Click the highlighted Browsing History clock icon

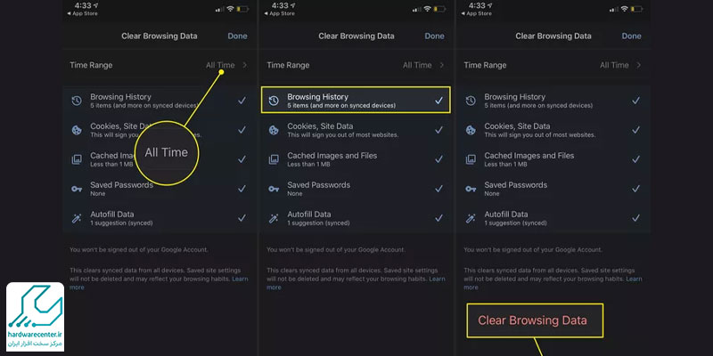click(274, 101)
